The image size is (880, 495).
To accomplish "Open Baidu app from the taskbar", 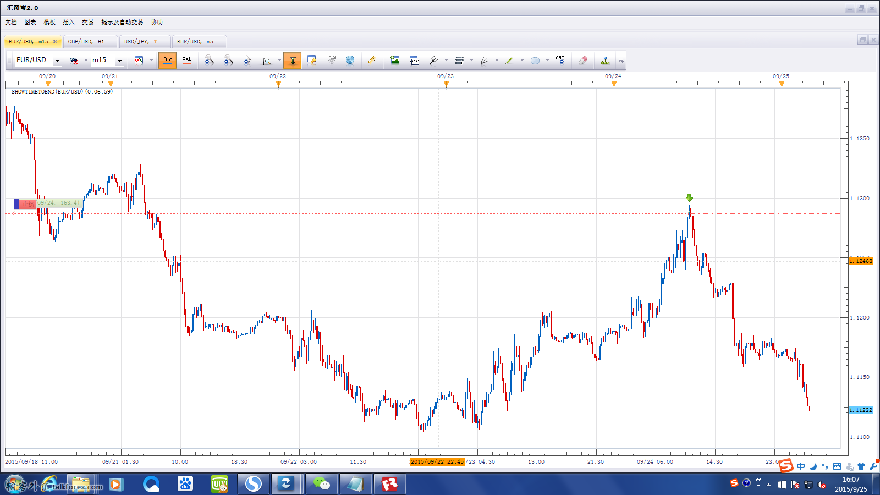I will pyautogui.click(x=185, y=484).
